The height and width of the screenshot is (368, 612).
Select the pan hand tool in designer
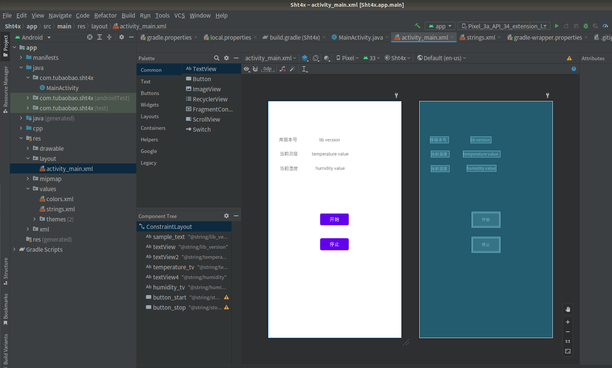pos(568,309)
